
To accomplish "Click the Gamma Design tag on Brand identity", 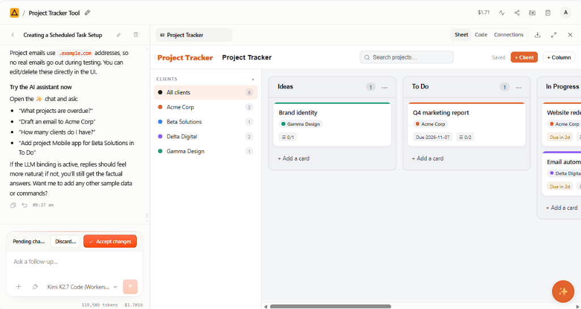I will (x=301, y=124).
